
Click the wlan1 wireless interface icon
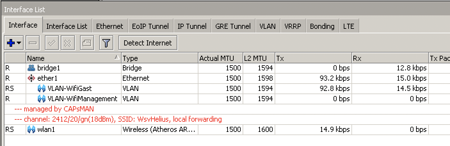(31, 130)
